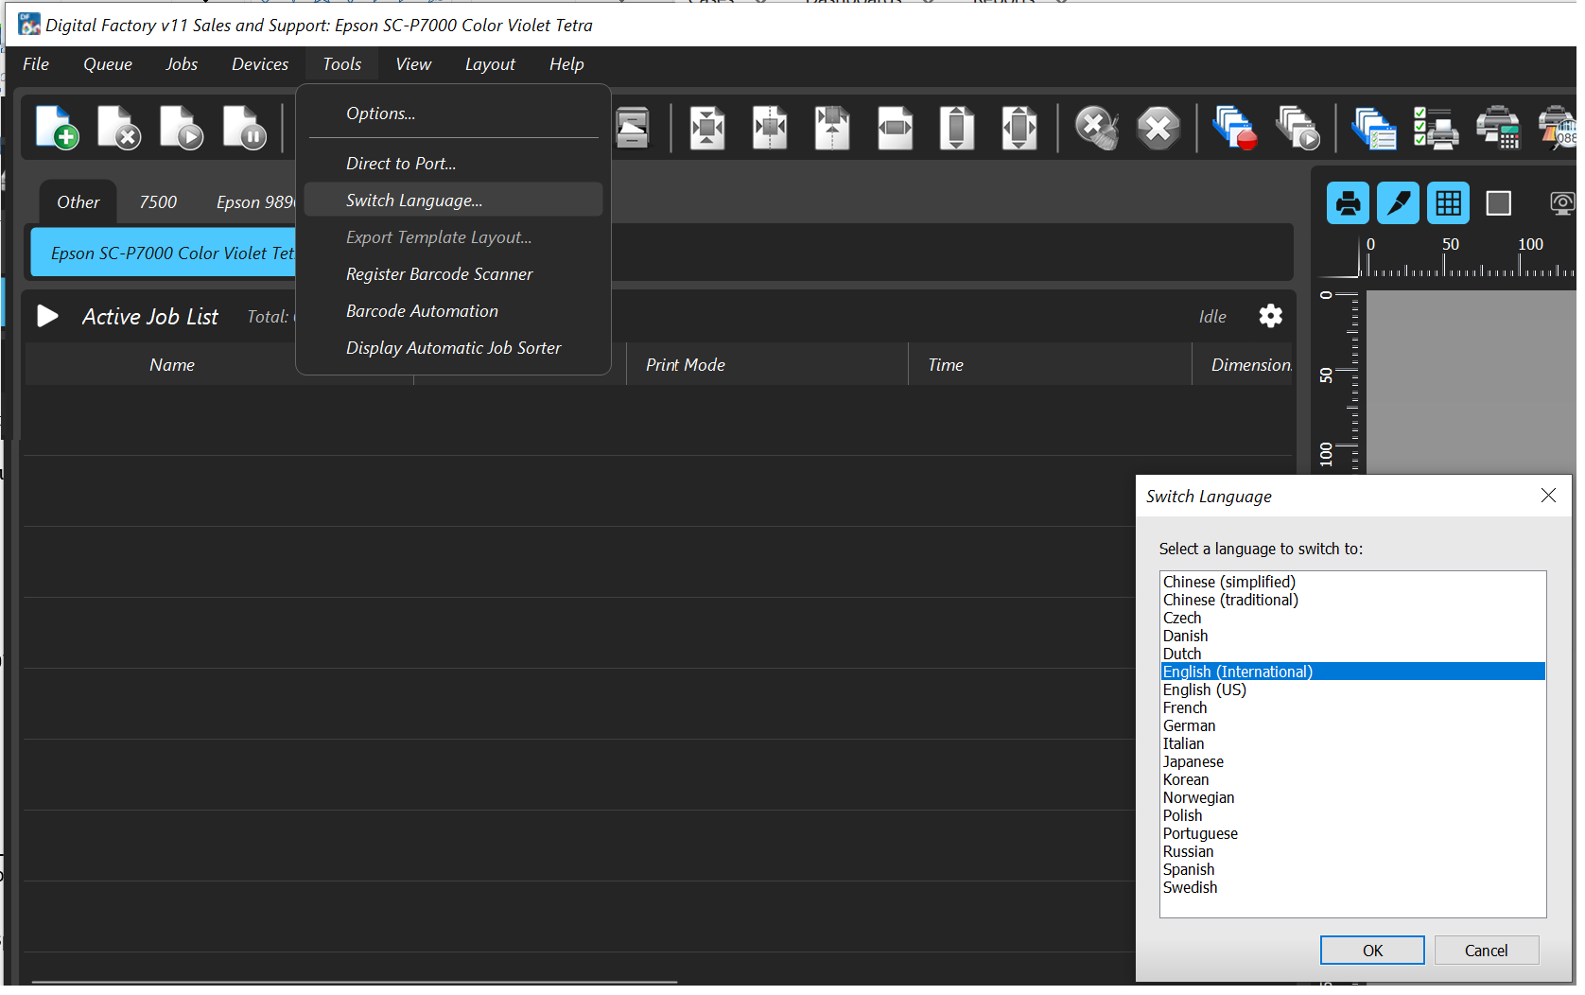Click the play triangle beside Active Job List
This screenshot has width=1585, height=995.
tap(47, 316)
